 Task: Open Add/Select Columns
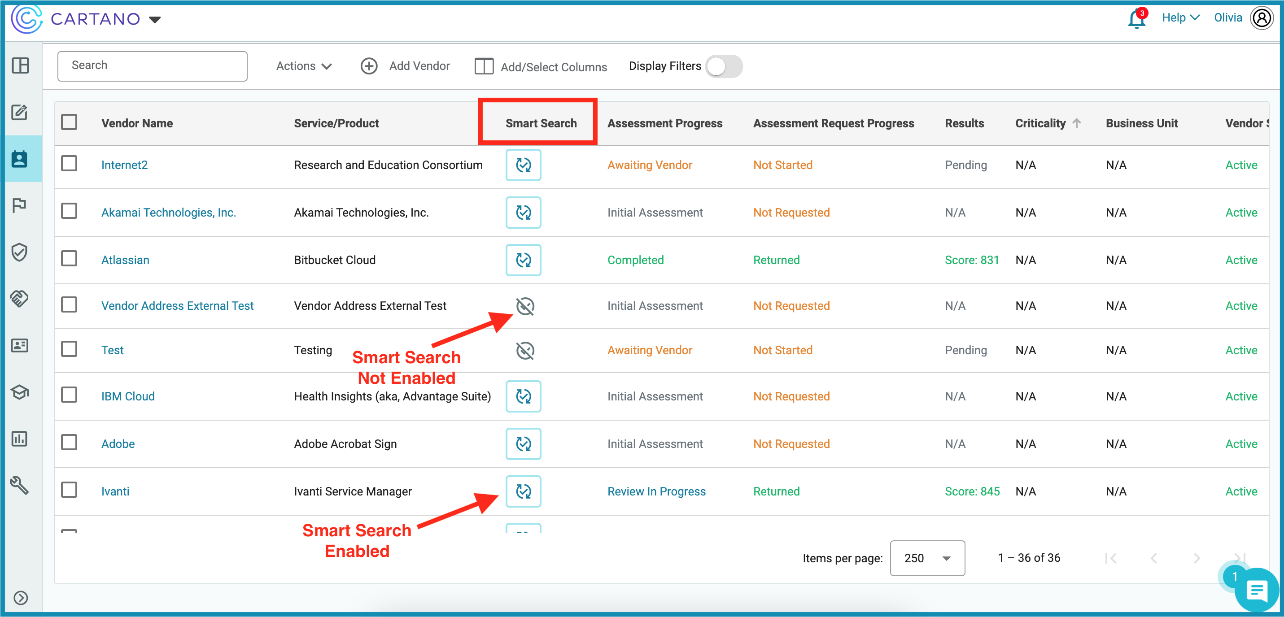pos(541,67)
